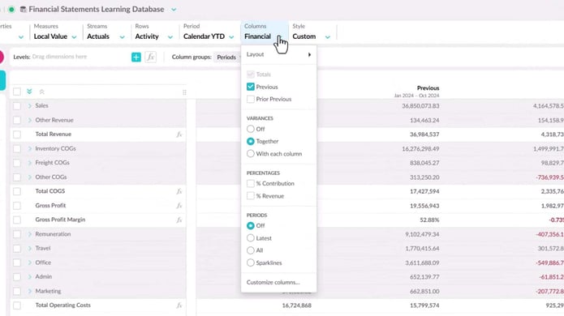Click the 52.88% margin value
564x316 pixels.
click(x=429, y=220)
